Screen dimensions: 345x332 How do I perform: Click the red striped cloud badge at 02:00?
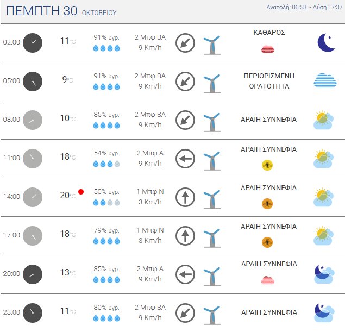(x=267, y=49)
